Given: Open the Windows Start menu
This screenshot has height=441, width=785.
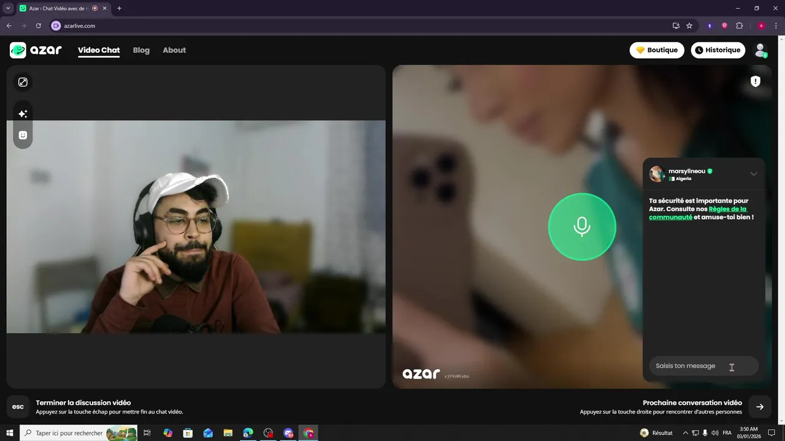Looking at the screenshot, I should pyautogui.click(x=10, y=433).
